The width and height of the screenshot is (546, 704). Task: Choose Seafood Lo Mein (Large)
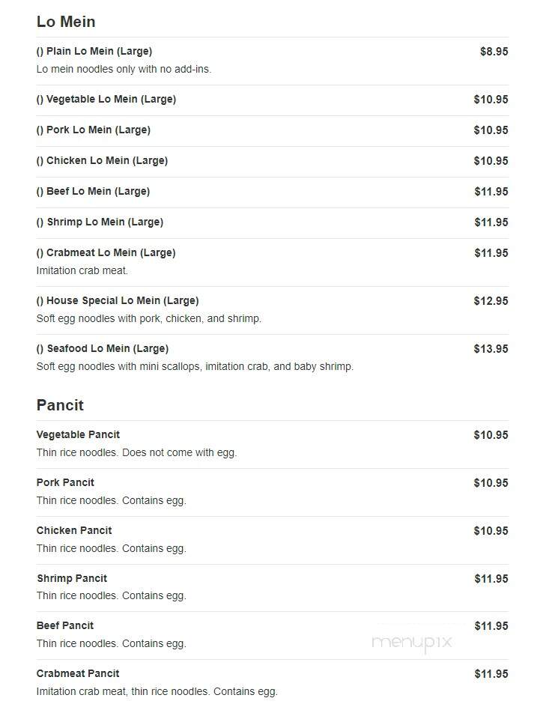pos(272,358)
